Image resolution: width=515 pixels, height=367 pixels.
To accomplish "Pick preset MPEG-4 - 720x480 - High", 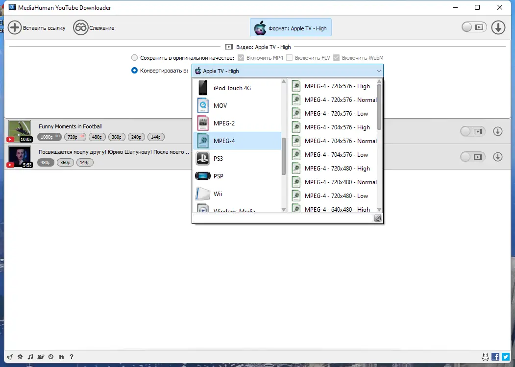I will (x=333, y=169).
